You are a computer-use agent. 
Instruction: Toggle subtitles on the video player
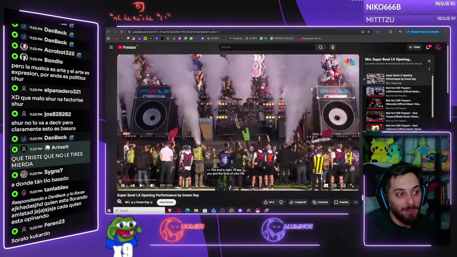point(326,186)
